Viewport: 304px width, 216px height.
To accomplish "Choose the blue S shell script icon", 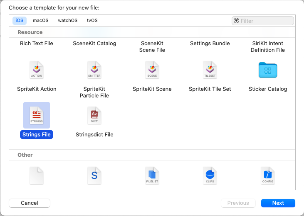I will (94, 175).
